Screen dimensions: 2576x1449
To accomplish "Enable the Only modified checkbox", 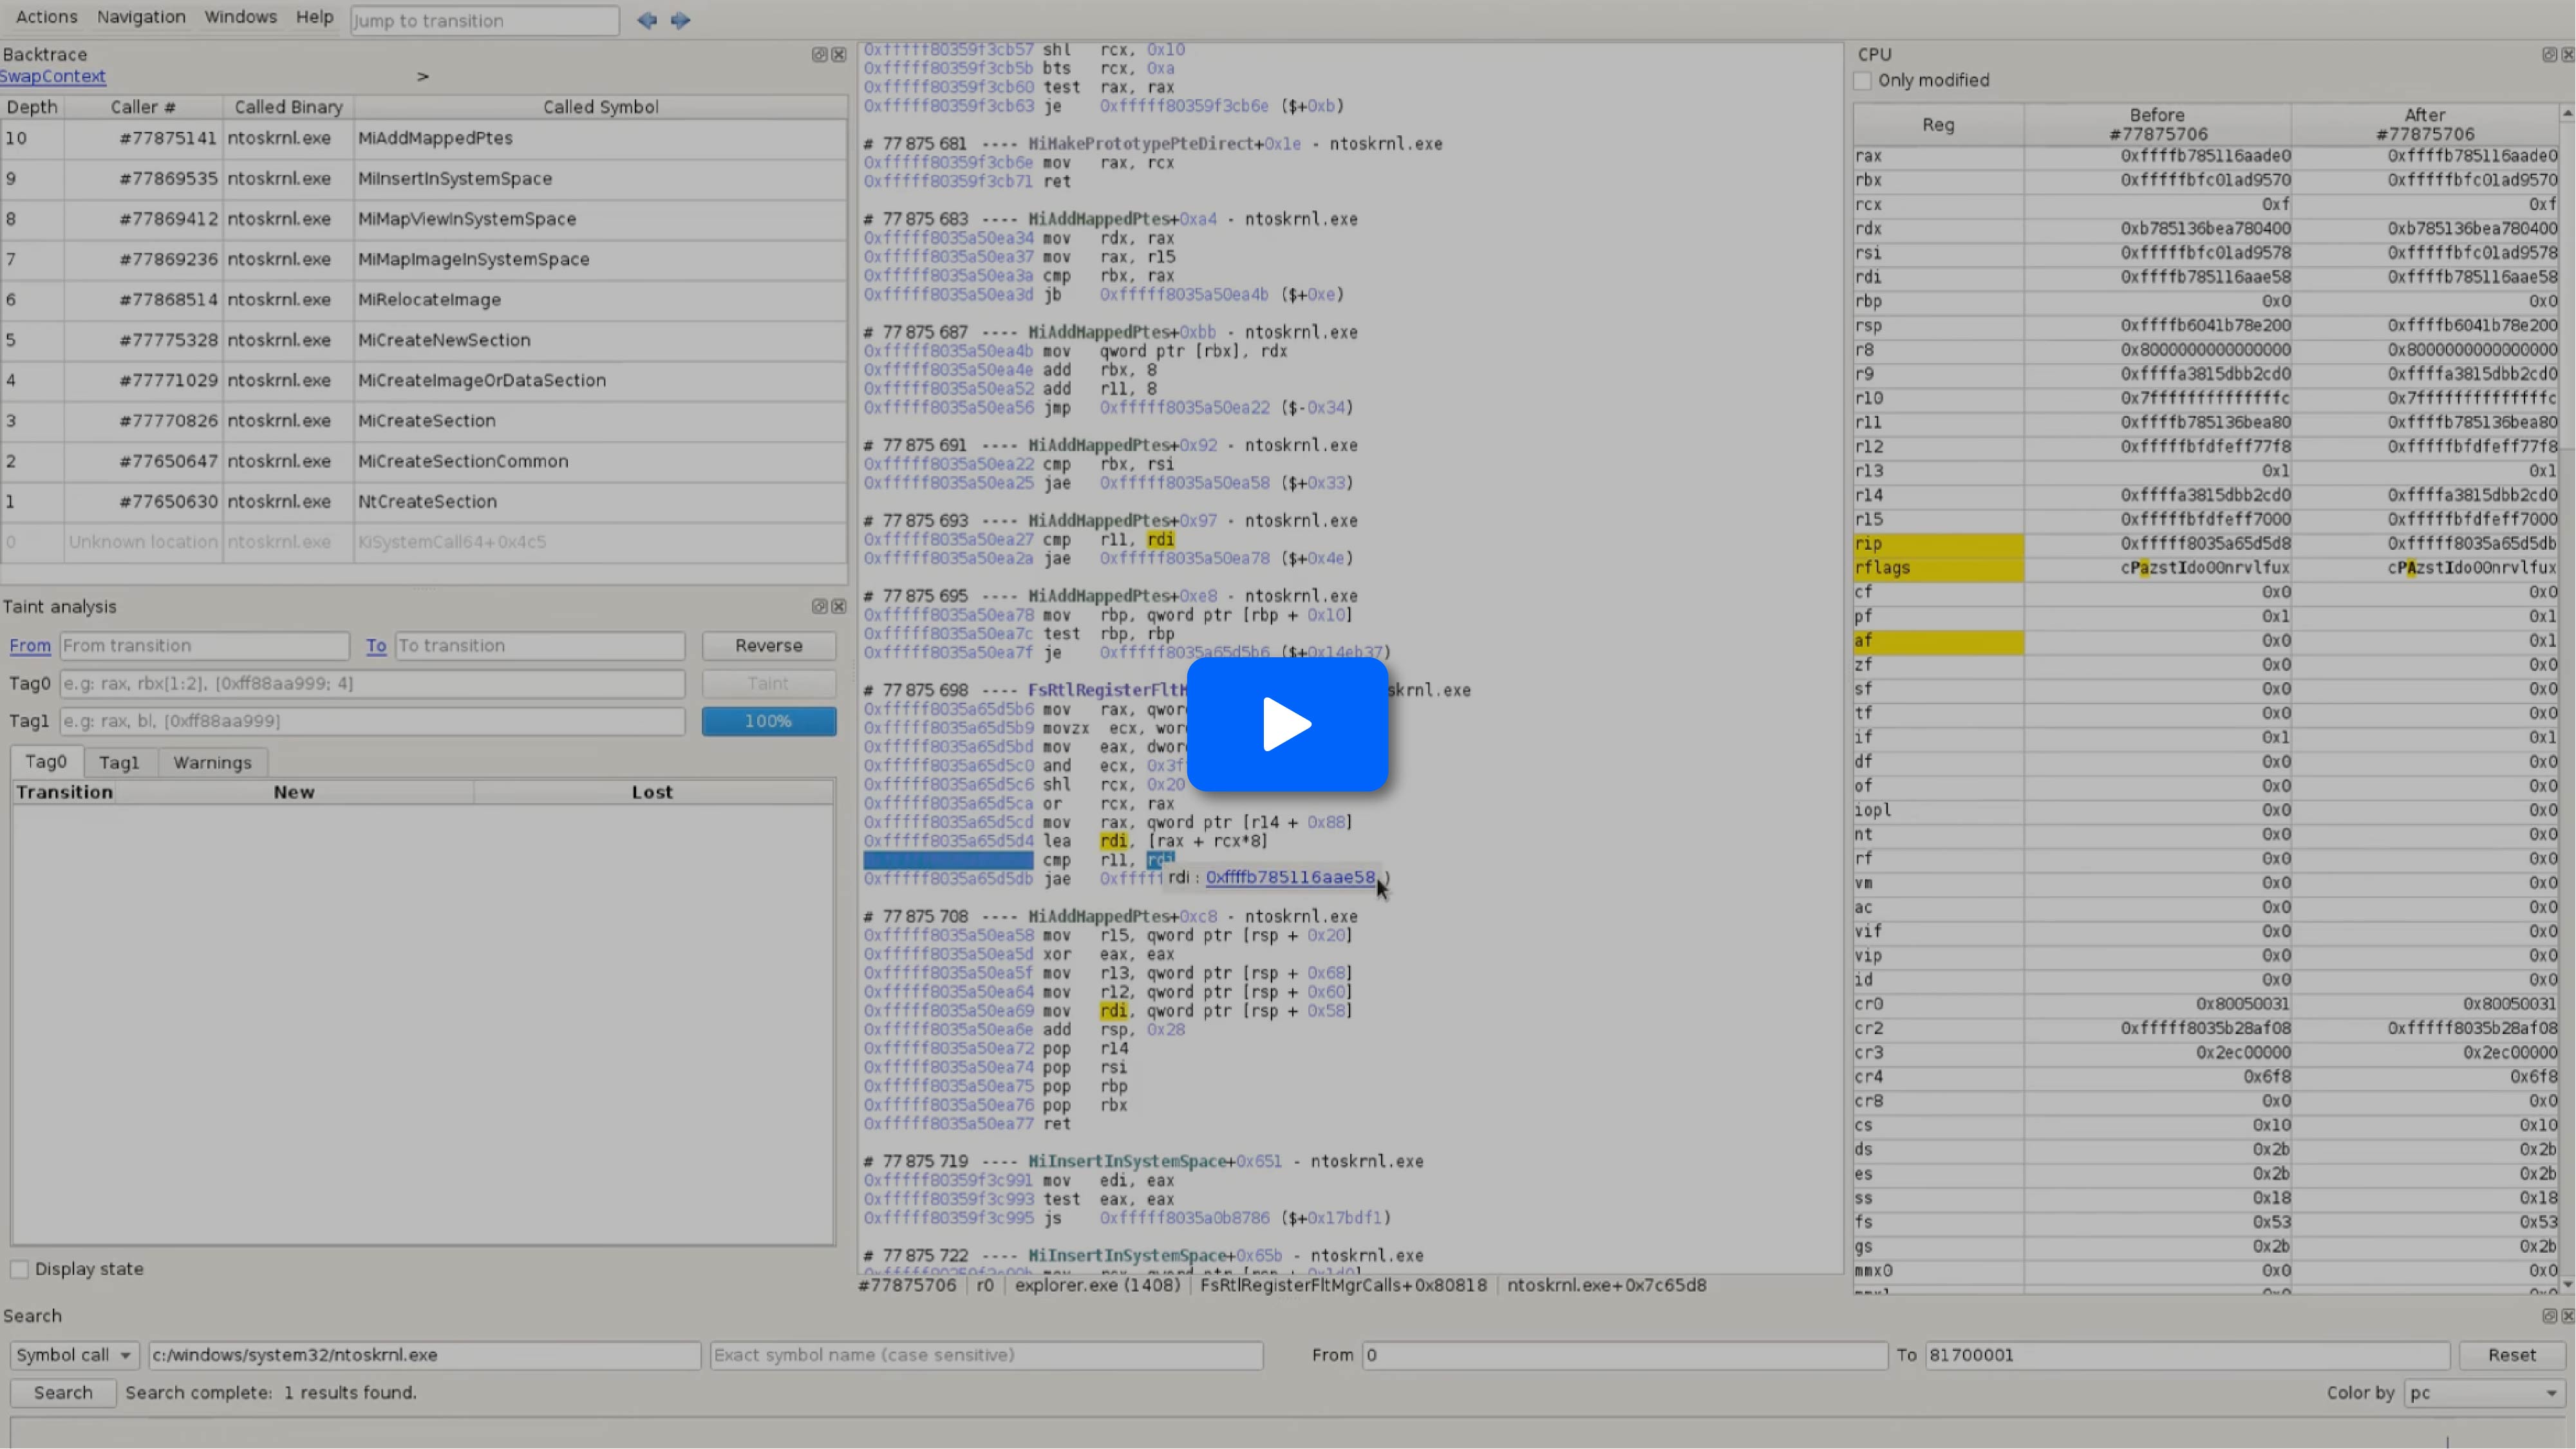I will pyautogui.click(x=1863, y=81).
